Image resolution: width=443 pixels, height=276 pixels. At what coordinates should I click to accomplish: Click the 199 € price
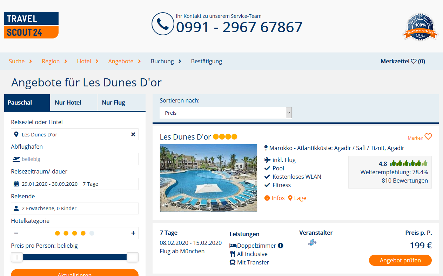(x=421, y=245)
